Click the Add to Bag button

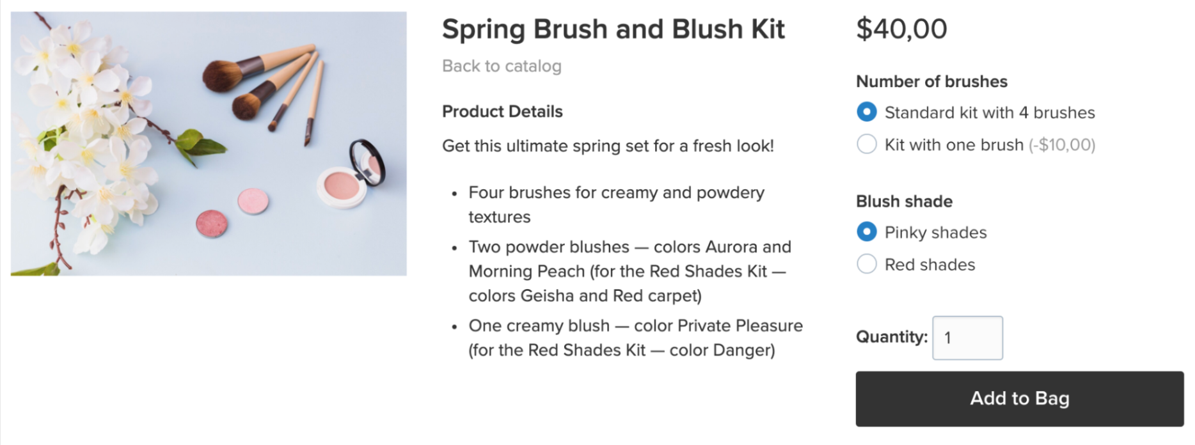[x=1020, y=398]
